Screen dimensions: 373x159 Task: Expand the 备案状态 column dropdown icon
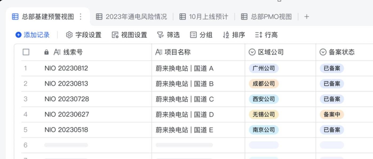tap(323, 52)
